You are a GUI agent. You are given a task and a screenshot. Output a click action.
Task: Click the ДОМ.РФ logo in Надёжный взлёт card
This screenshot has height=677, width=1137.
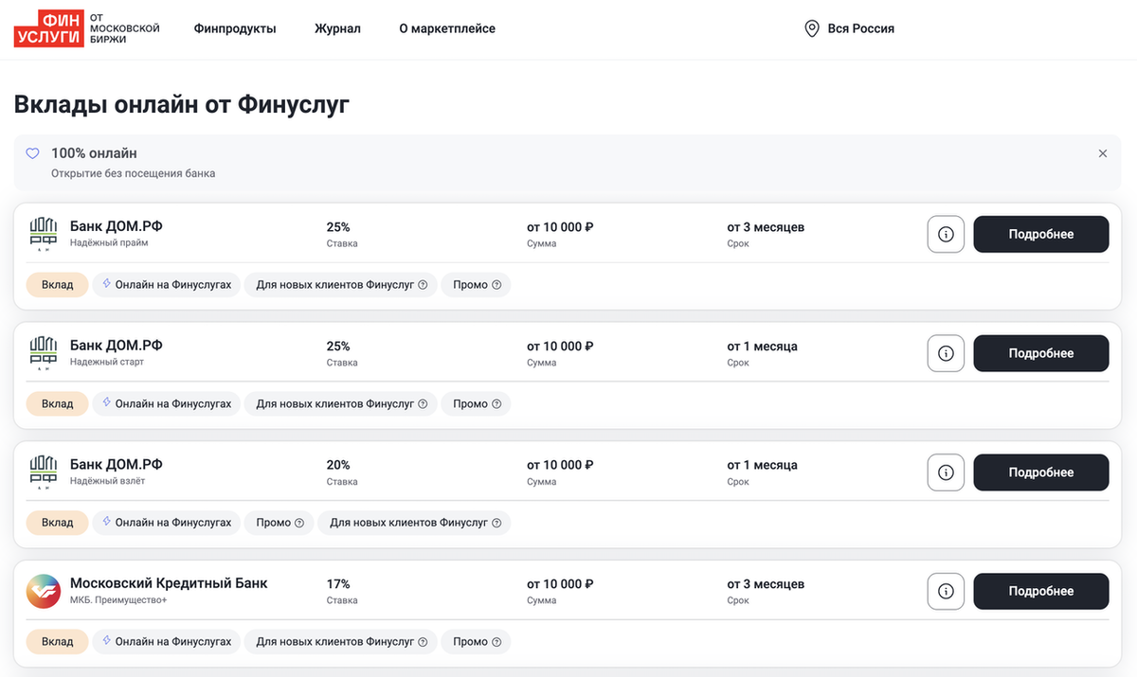[44, 472]
